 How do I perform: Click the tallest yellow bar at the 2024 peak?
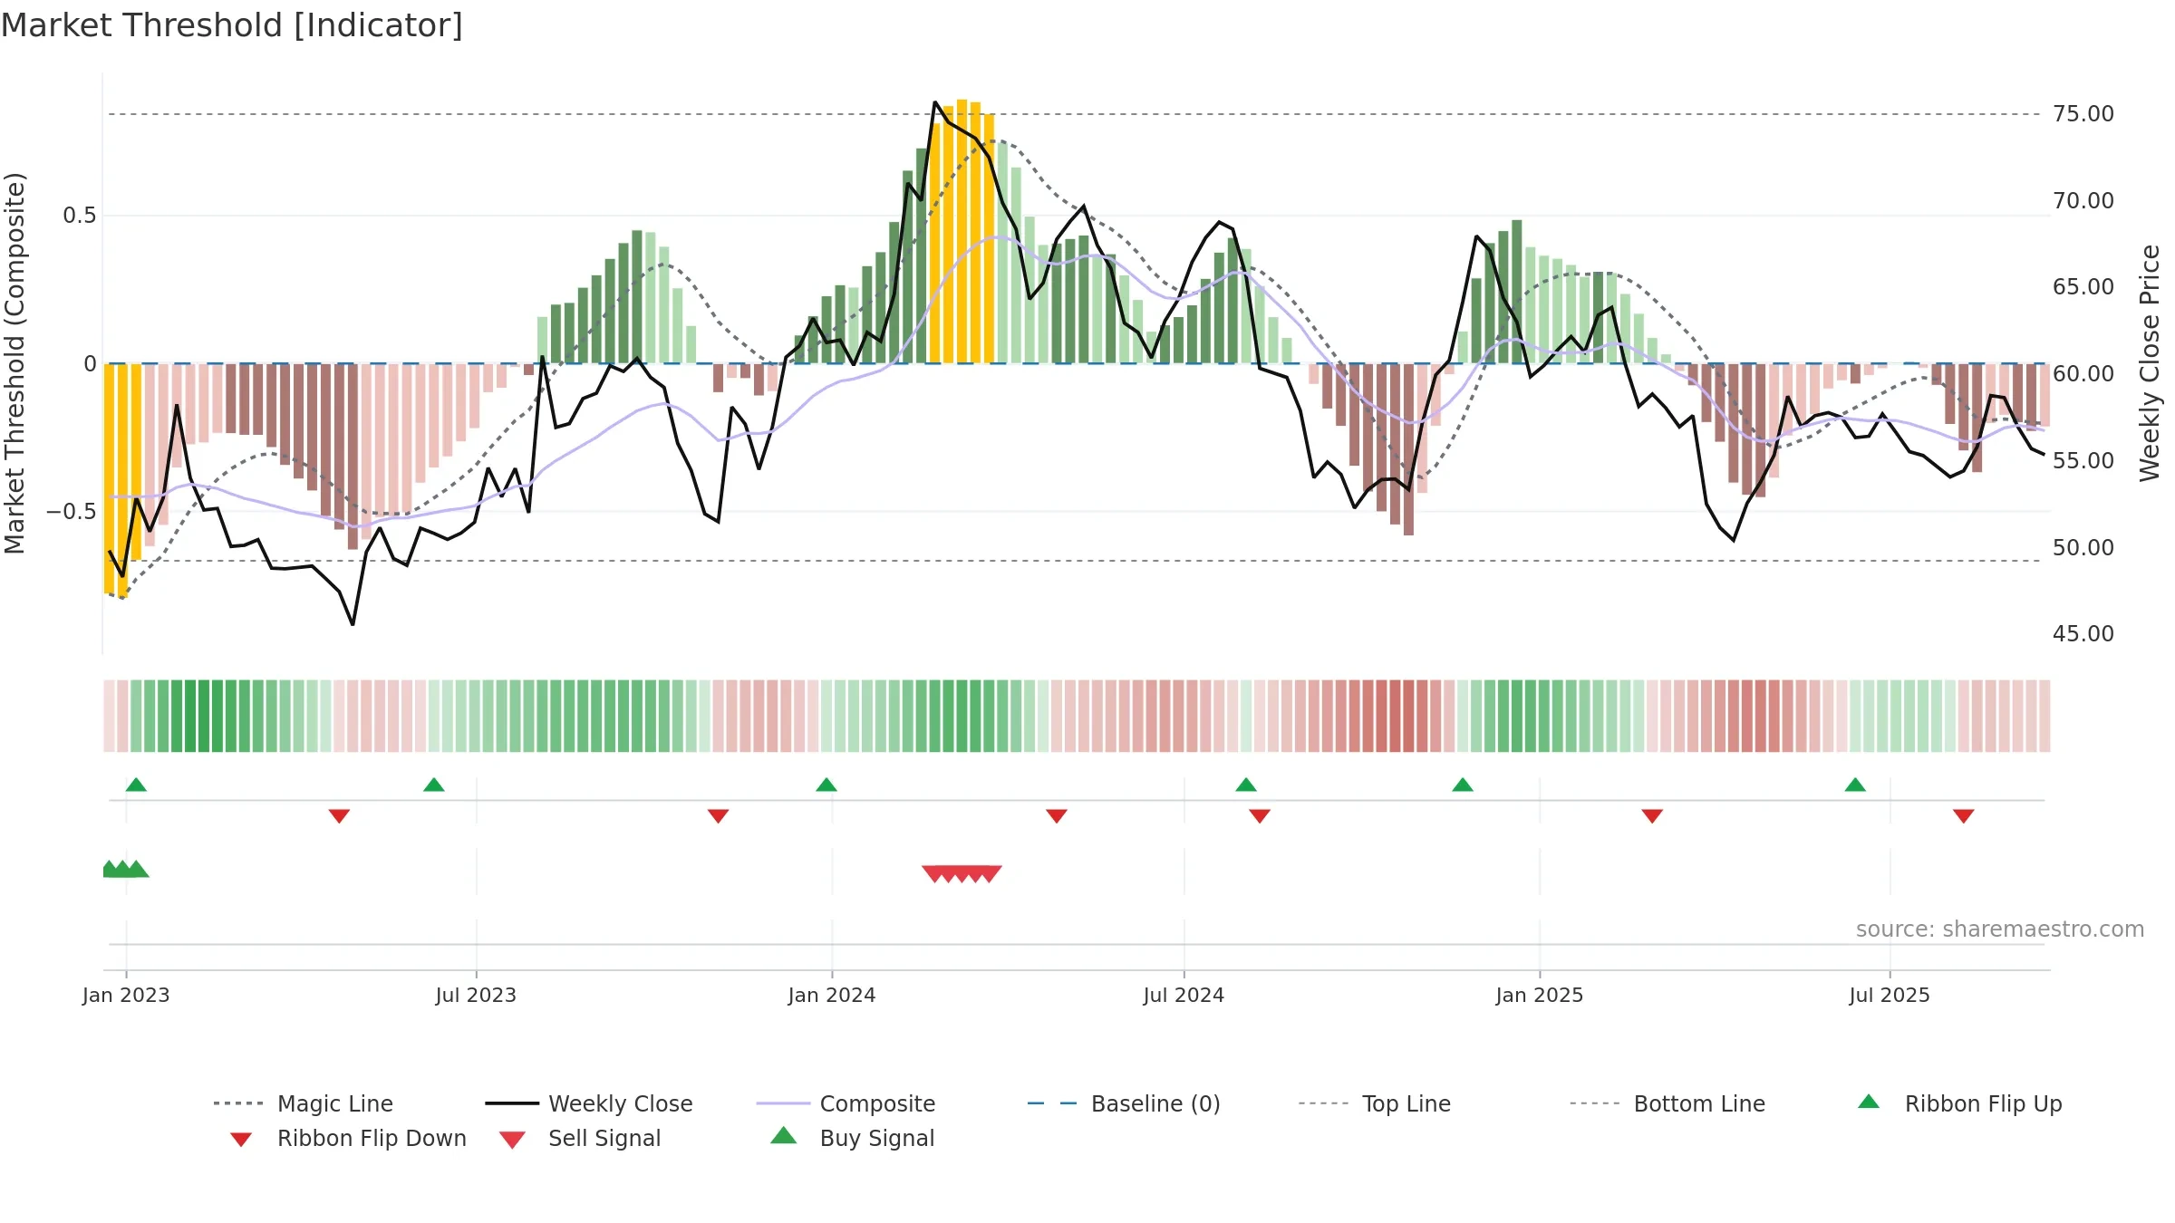pos(962,231)
